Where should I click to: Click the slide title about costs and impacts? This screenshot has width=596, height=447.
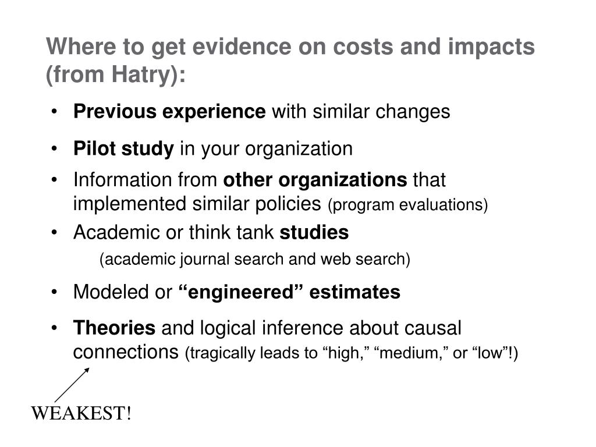[x=290, y=60]
